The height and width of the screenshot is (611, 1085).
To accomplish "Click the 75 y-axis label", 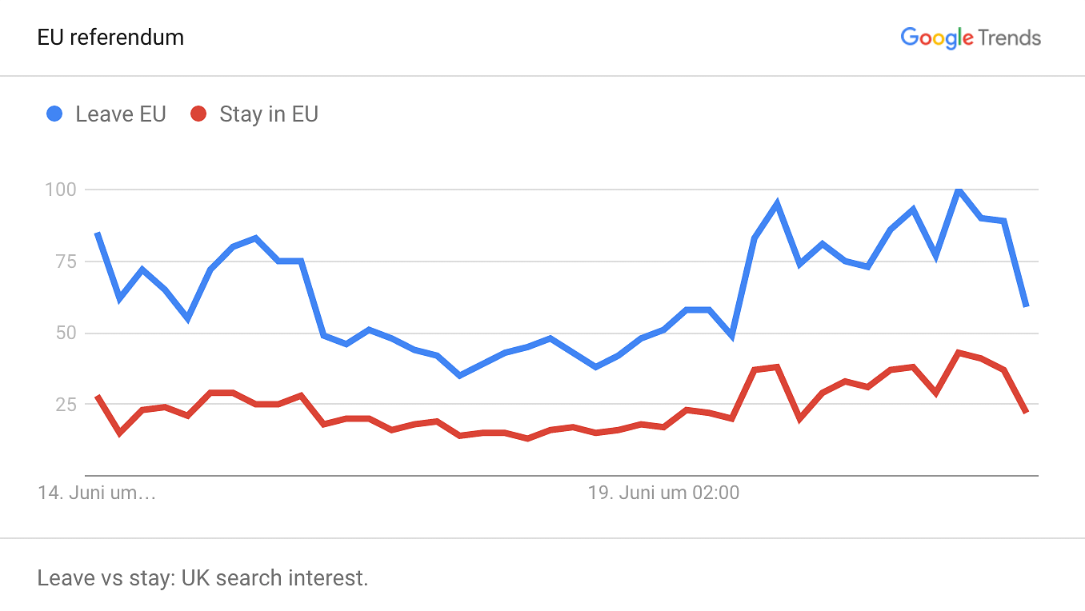I will [67, 262].
